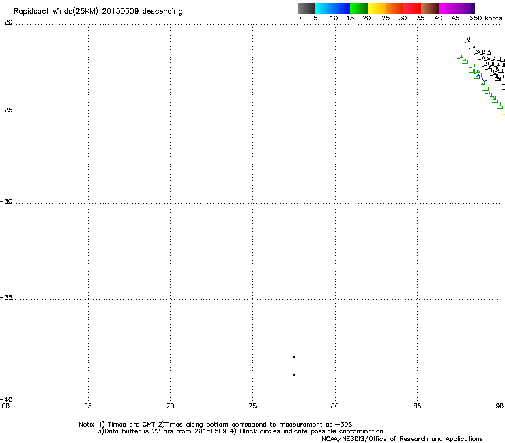Click the upper black contamination dot near 77.5 longitude
This screenshot has width=505, height=443.
click(294, 357)
